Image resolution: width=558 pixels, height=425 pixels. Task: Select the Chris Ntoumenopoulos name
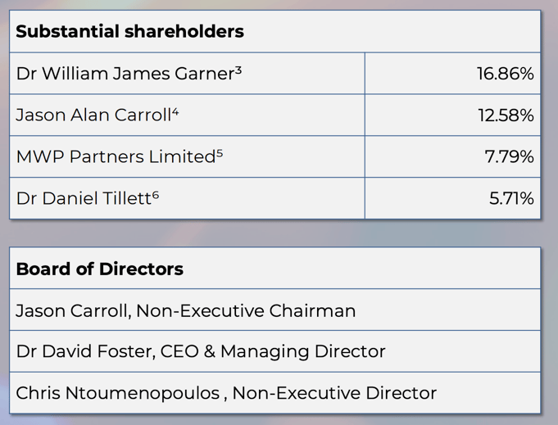pos(116,393)
